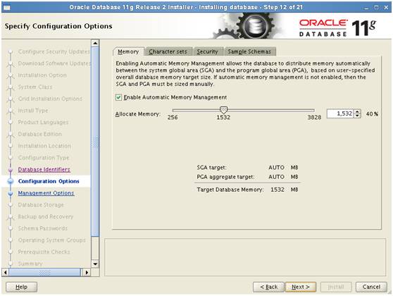
Task: Click the Backup and Recovery step
Action: tap(46, 217)
